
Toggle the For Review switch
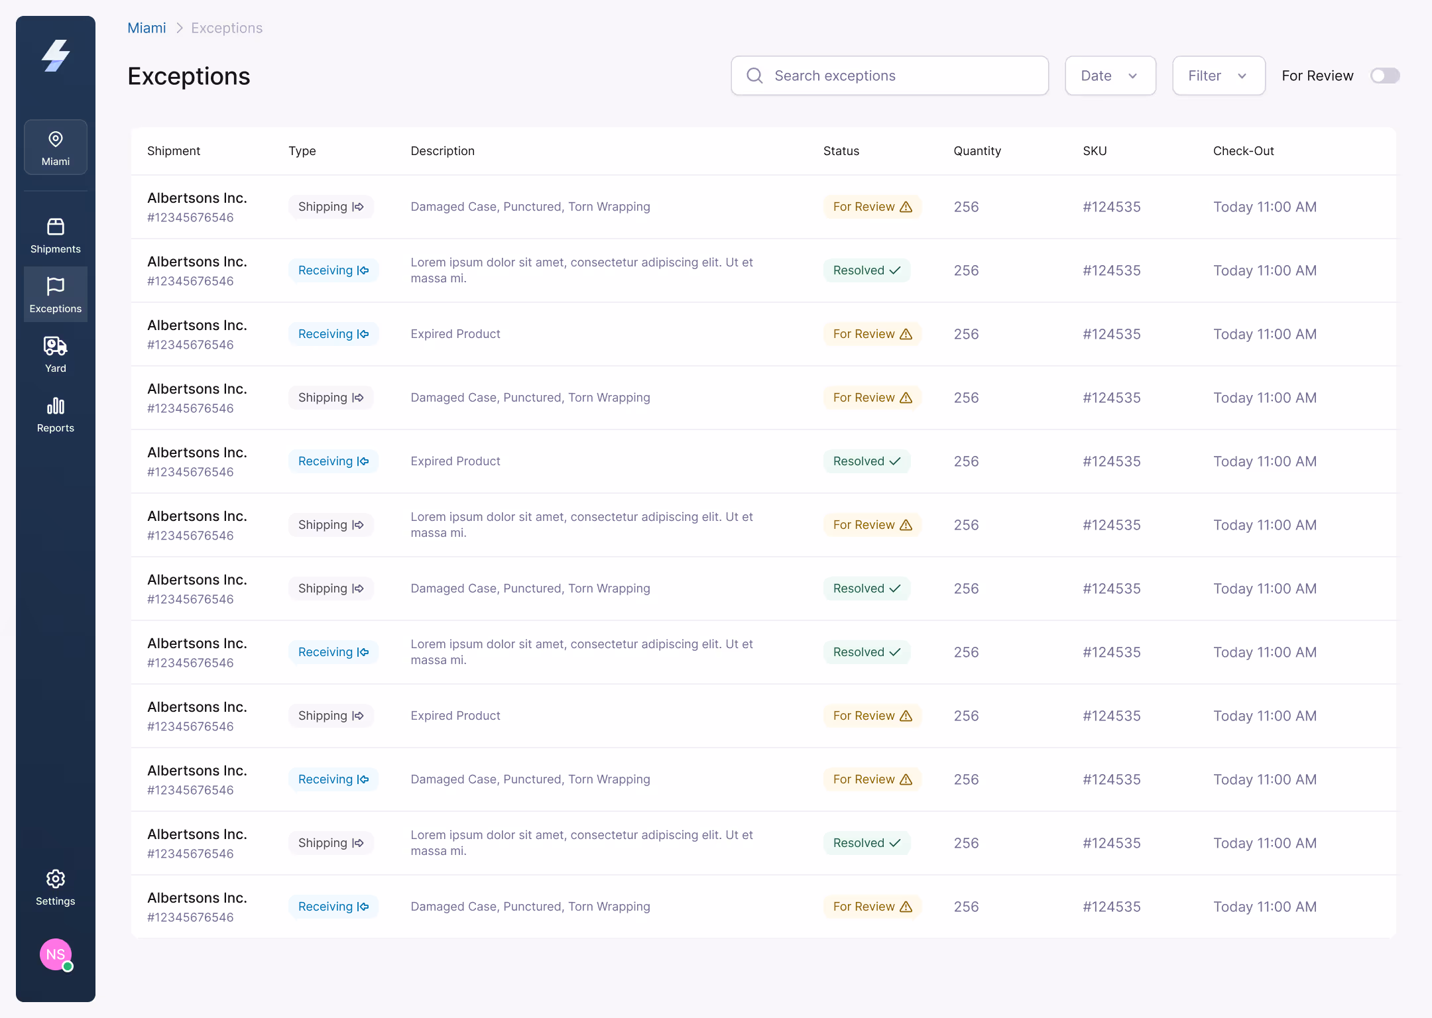[1384, 76]
